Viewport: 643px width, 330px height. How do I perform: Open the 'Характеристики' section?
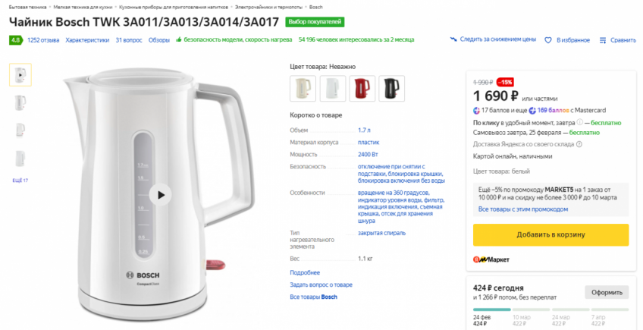click(x=87, y=39)
